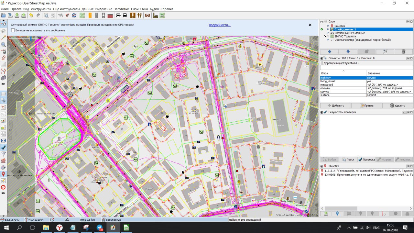
Task: Click the castle preset icon
Action: coord(148,15)
